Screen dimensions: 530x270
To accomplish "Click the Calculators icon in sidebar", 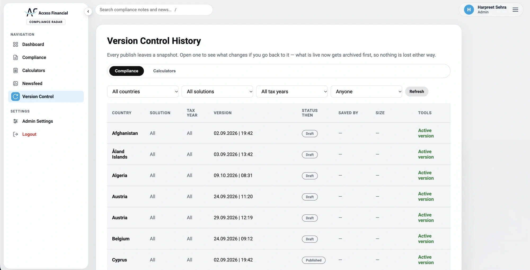I will pyautogui.click(x=16, y=70).
